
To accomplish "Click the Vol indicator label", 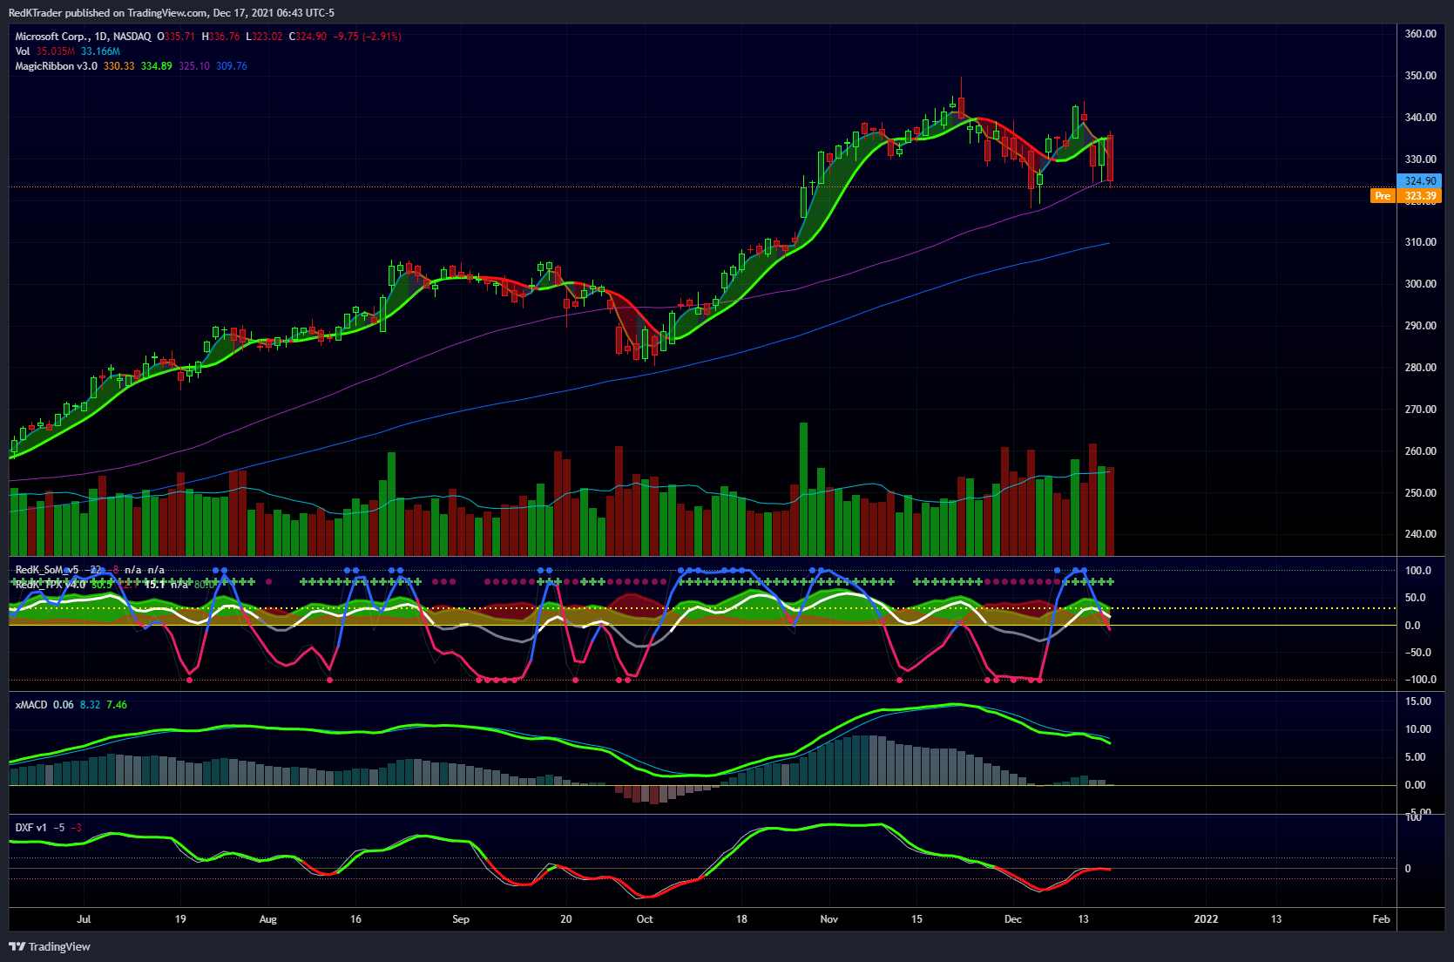I will tap(23, 51).
